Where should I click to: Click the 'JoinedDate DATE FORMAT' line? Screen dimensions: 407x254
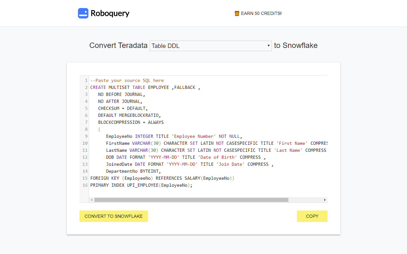190,164
